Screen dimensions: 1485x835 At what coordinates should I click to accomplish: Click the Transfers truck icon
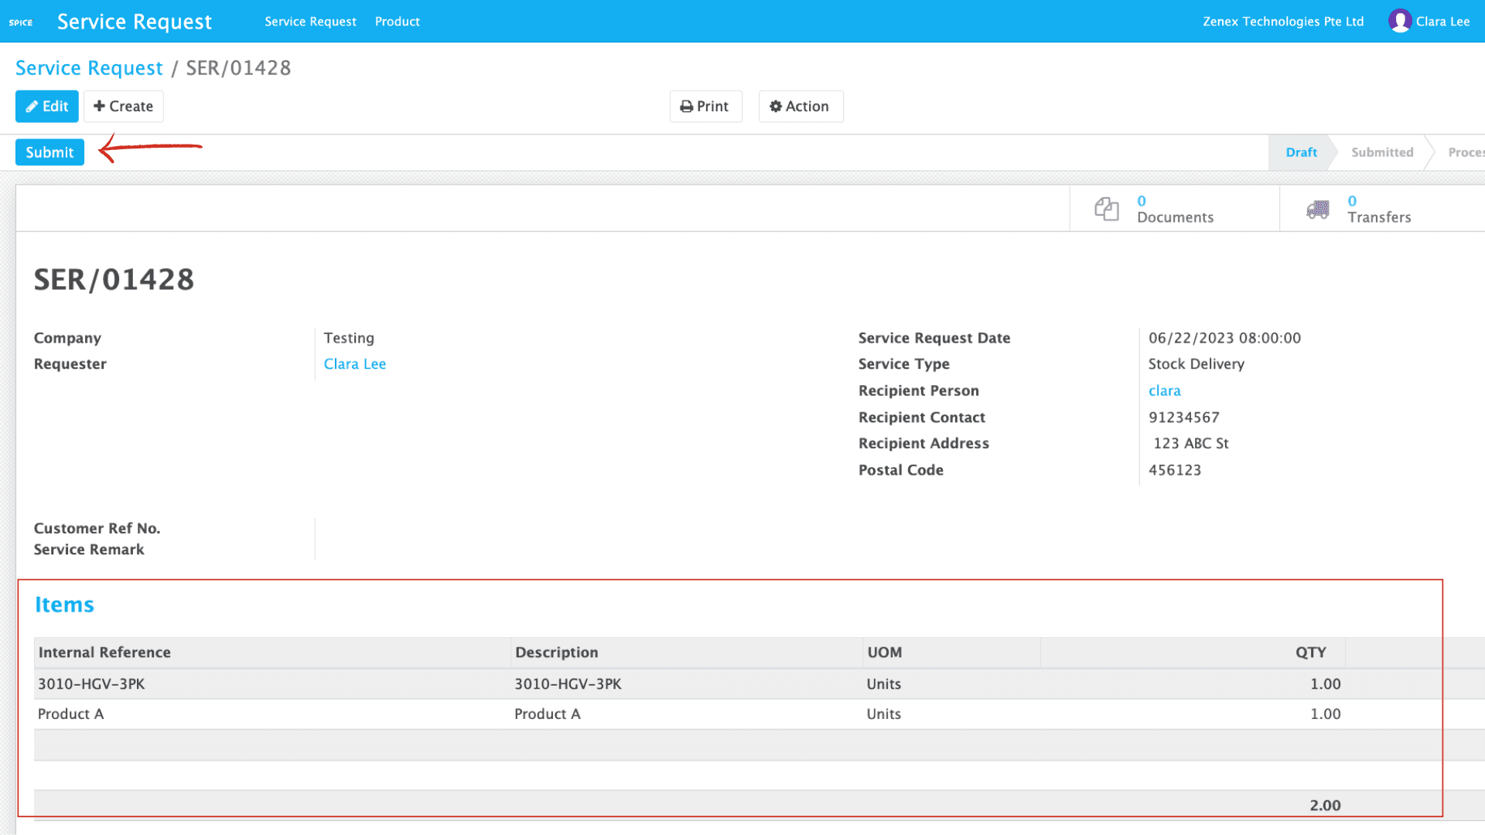point(1317,208)
